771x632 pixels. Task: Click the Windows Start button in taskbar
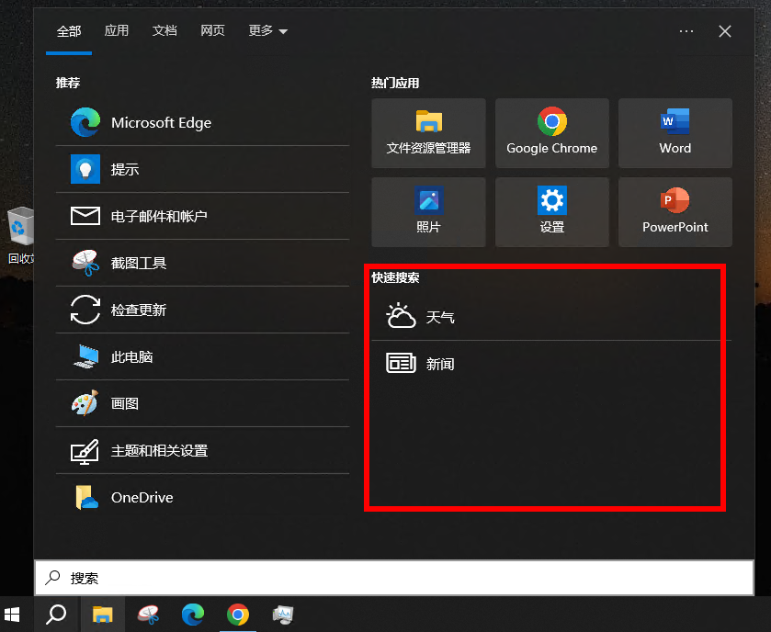[x=13, y=615]
